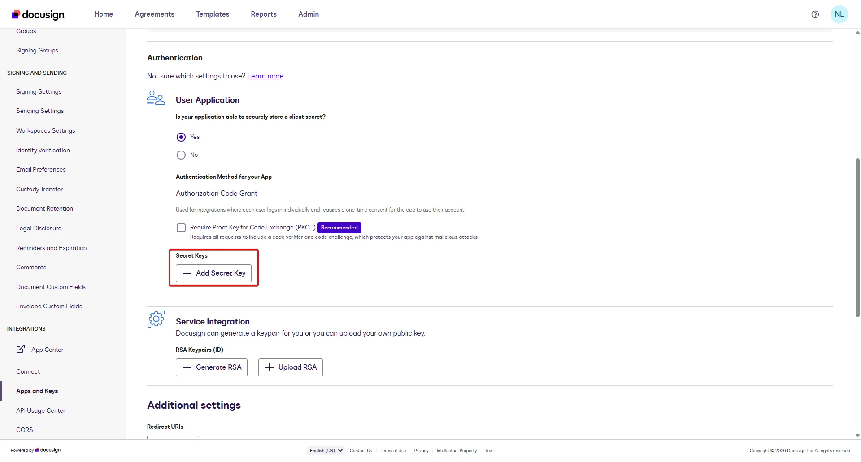Click the Add Secret Key button
The image size is (861, 462).
[x=213, y=273]
